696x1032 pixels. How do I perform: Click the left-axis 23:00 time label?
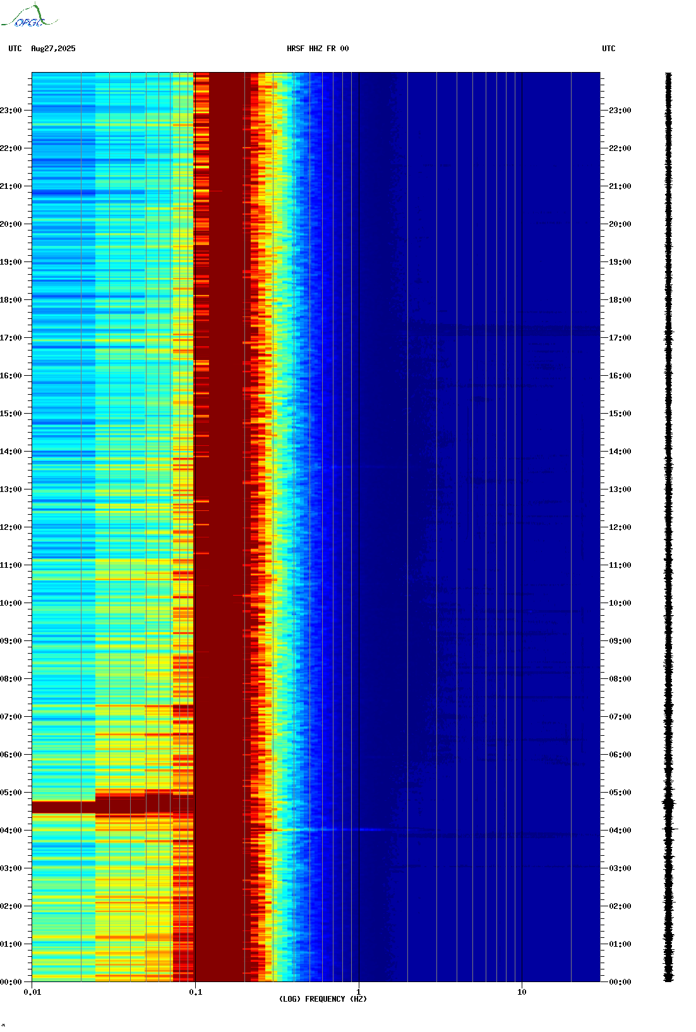click(11, 111)
